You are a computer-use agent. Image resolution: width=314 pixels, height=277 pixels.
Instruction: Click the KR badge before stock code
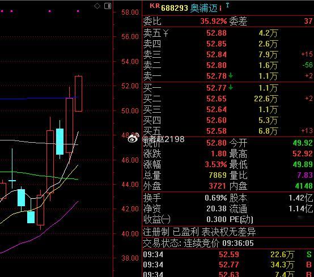click(x=155, y=6)
